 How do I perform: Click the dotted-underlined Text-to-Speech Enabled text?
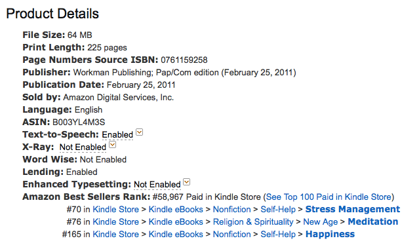click(x=117, y=134)
